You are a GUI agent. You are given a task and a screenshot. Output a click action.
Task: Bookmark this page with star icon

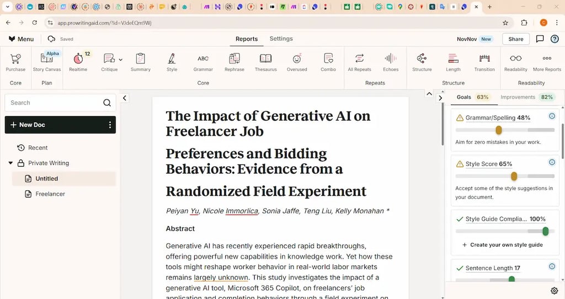coord(505,23)
